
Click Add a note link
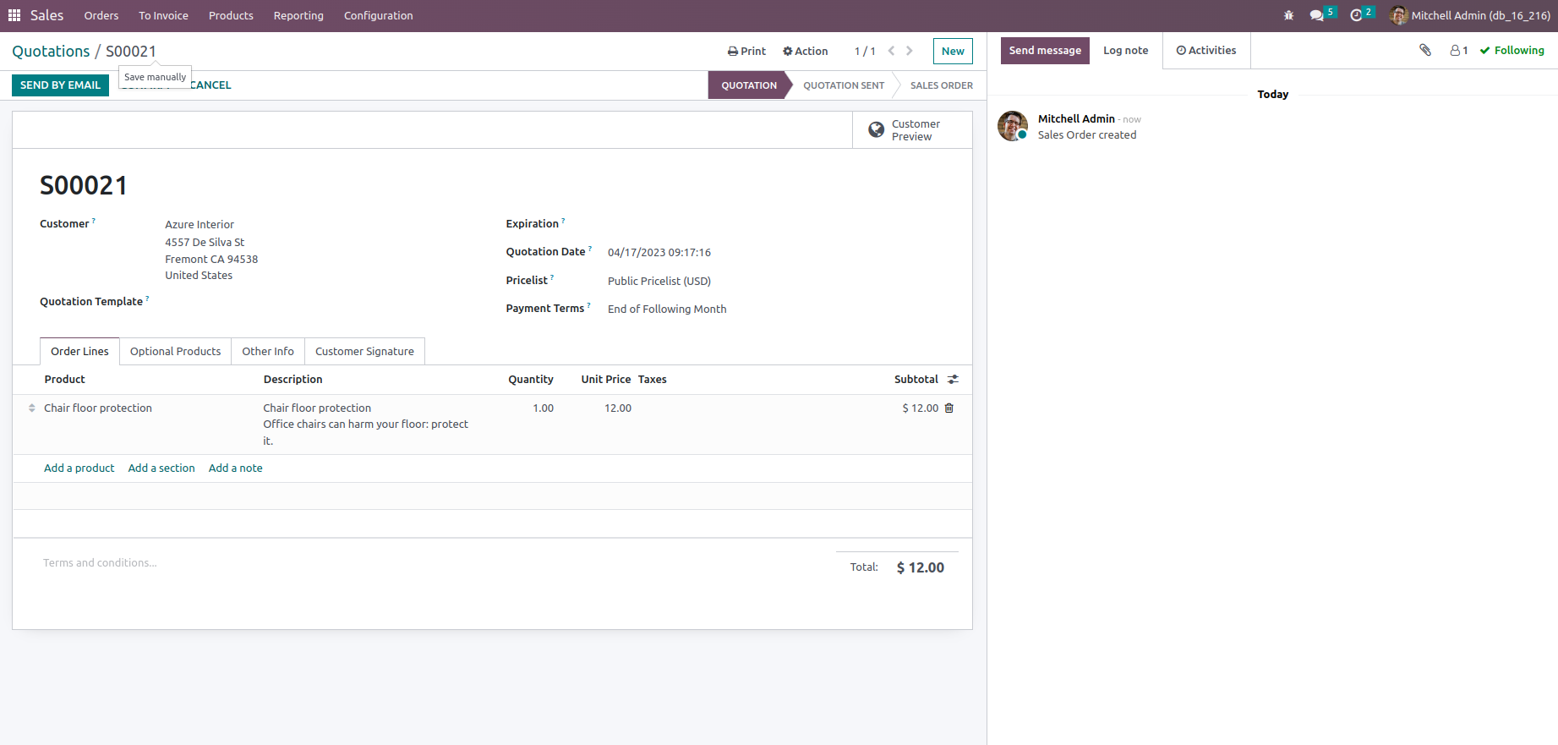236,468
